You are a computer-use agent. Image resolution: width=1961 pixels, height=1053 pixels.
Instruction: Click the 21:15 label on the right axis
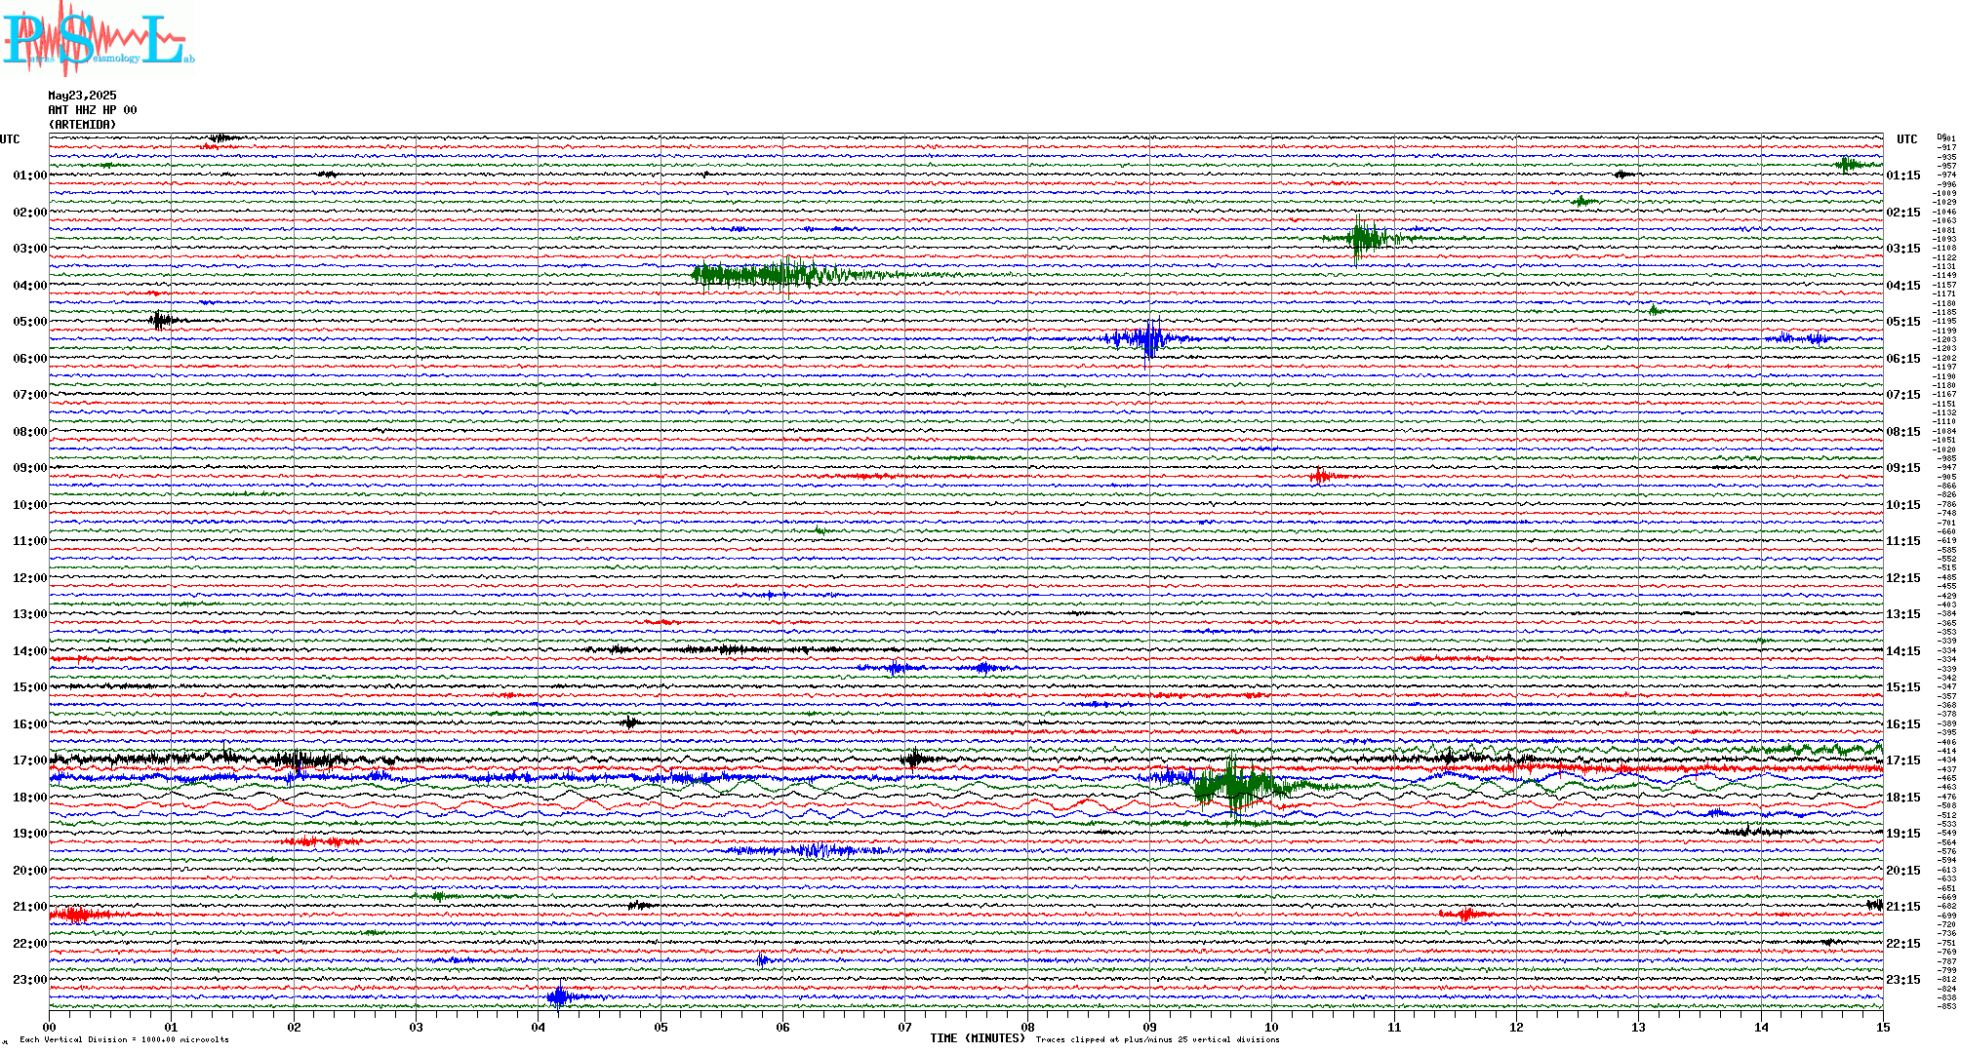click(x=1903, y=907)
